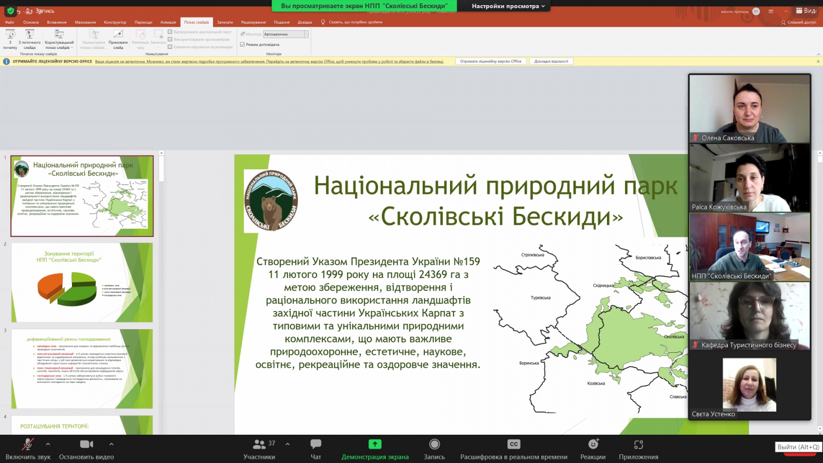Click slide panel scrollbar up arrow
The width and height of the screenshot is (823, 463).
pyautogui.click(x=161, y=153)
